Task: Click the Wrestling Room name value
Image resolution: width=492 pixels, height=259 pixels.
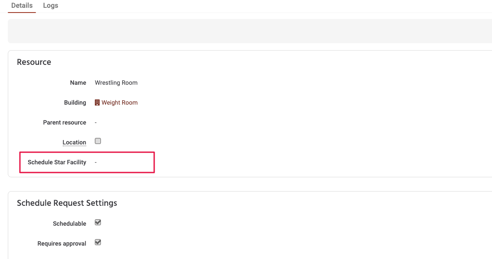Action: tap(116, 83)
